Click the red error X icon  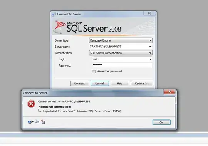(31, 104)
